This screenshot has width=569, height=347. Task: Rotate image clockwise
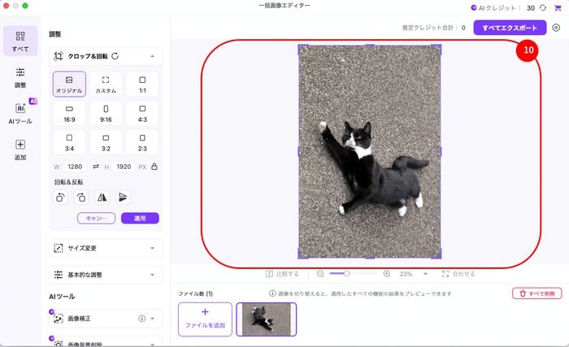coord(81,197)
